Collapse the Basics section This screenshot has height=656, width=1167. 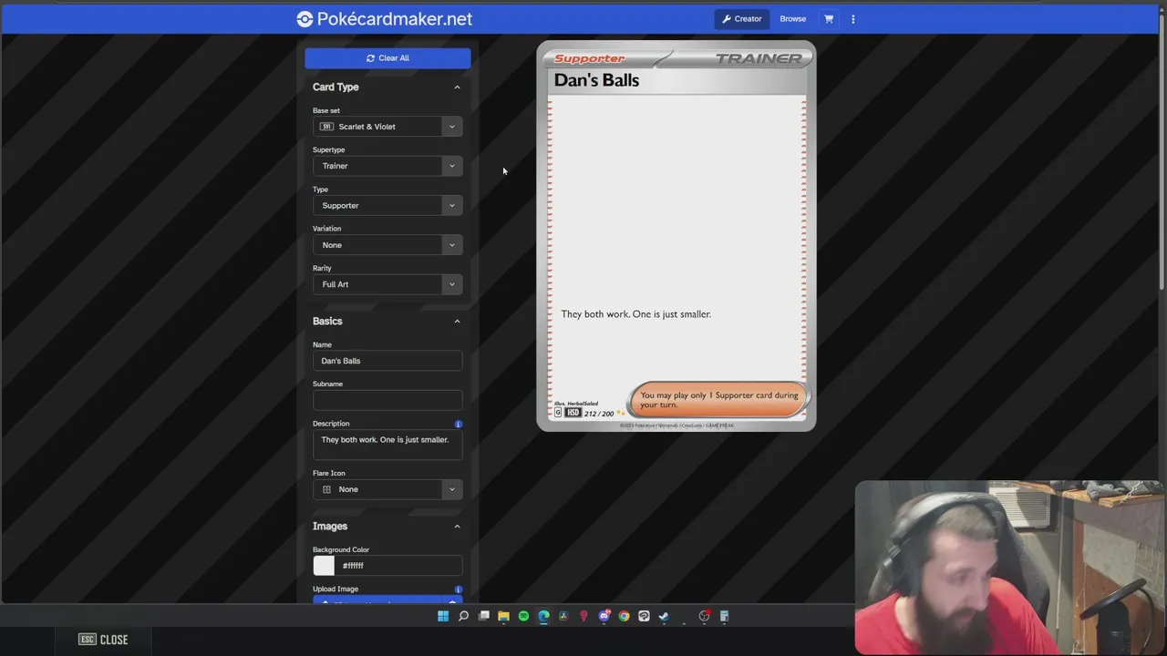click(457, 322)
